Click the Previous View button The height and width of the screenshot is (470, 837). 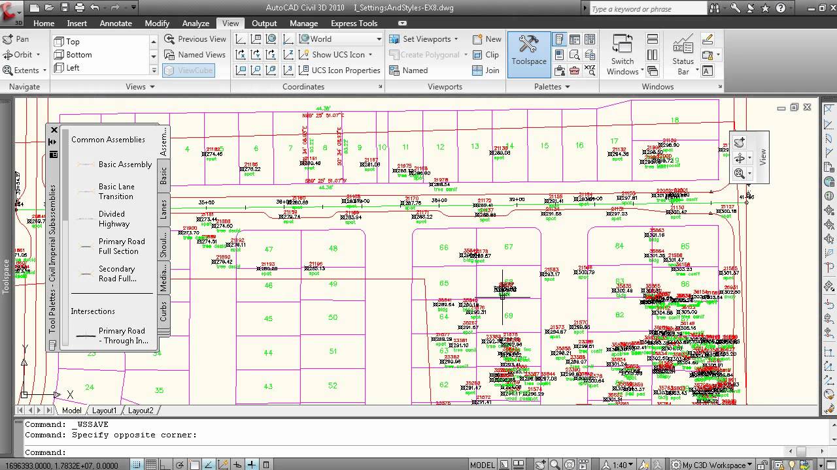[195, 39]
